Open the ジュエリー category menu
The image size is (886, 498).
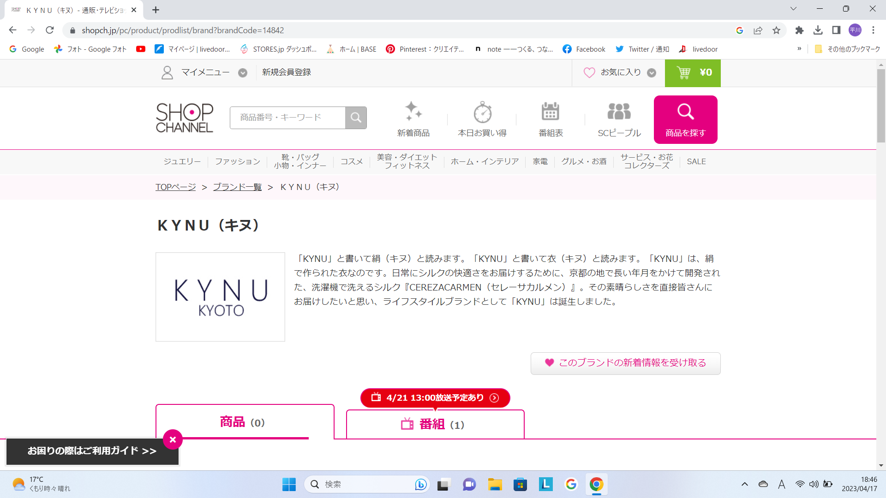click(182, 161)
